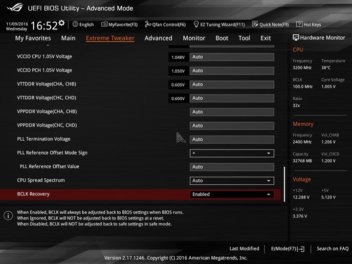Click BCLK 100.0 MHz value
Viewport: 352px width, 264px height.
(x=303, y=87)
